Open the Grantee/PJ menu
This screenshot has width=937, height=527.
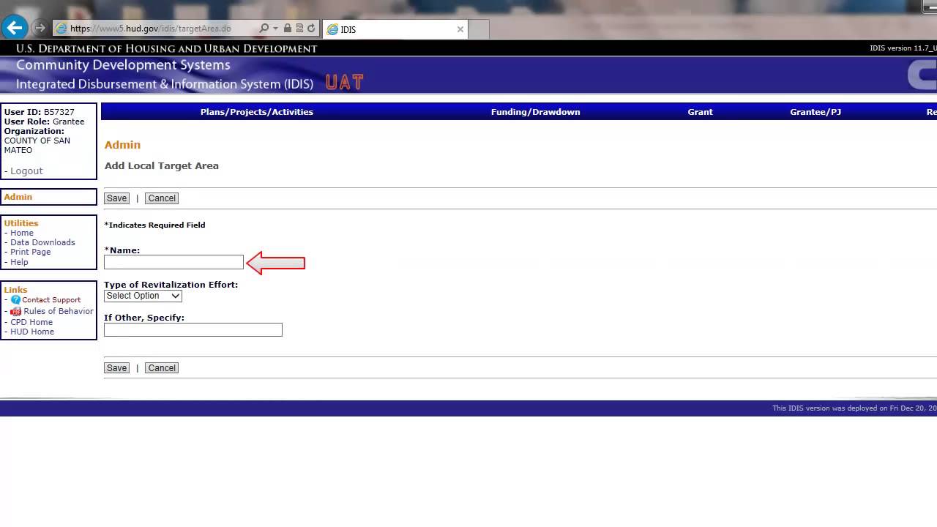815,112
